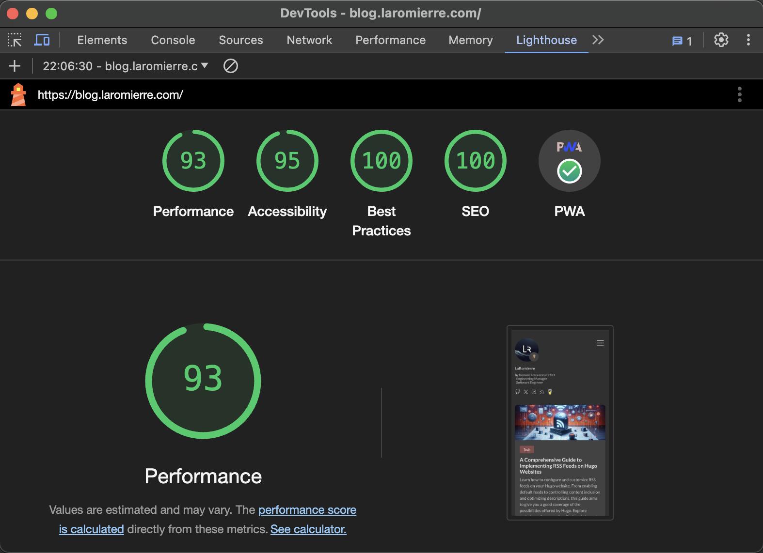763x553 pixels.
Task: Jump to the Performance 93 gauge at top
Action: pos(193,161)
